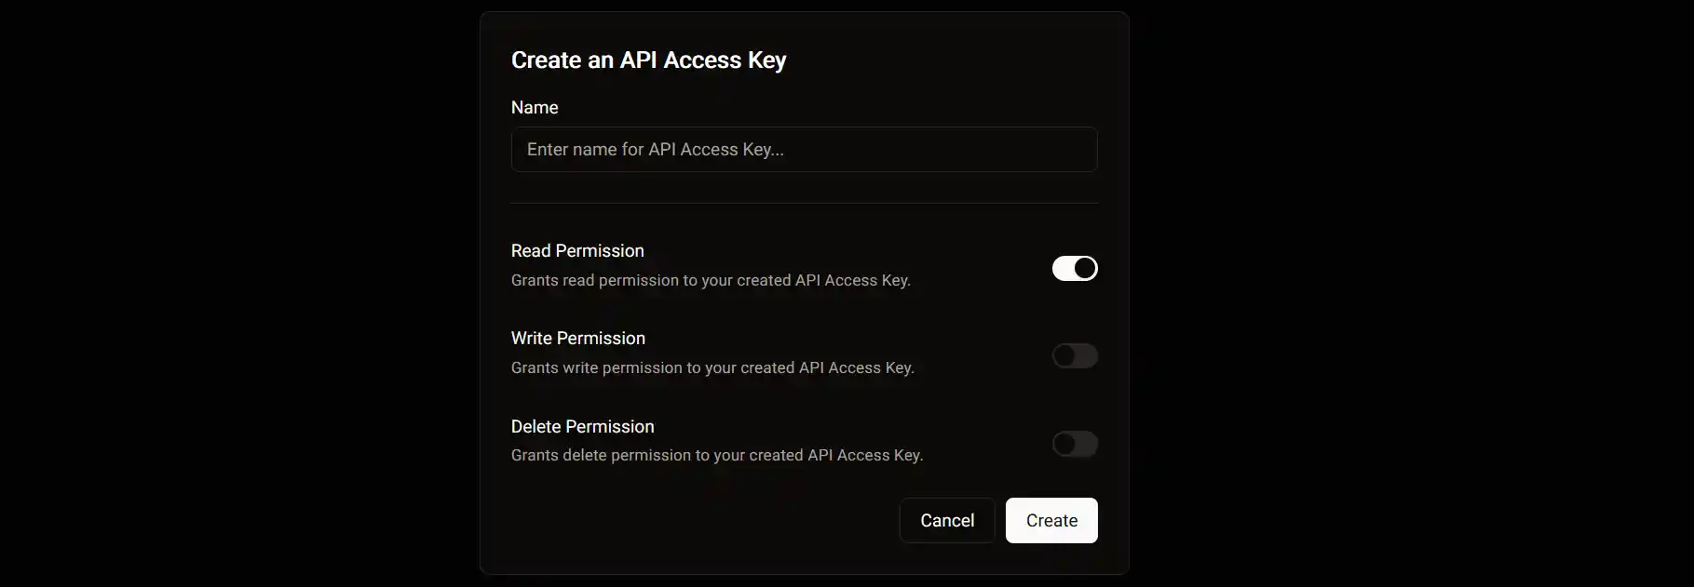Viewport: 1694px width, 587px height.
Task: Click the Name label above the input
Action: pos(534,107)
